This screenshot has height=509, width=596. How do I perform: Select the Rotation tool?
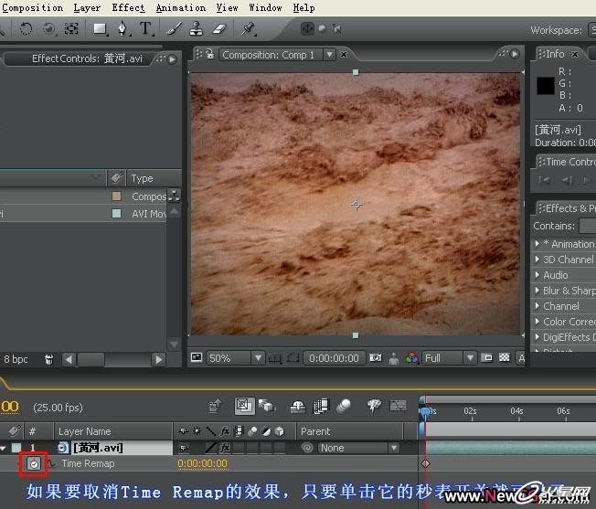coord(27,28)
